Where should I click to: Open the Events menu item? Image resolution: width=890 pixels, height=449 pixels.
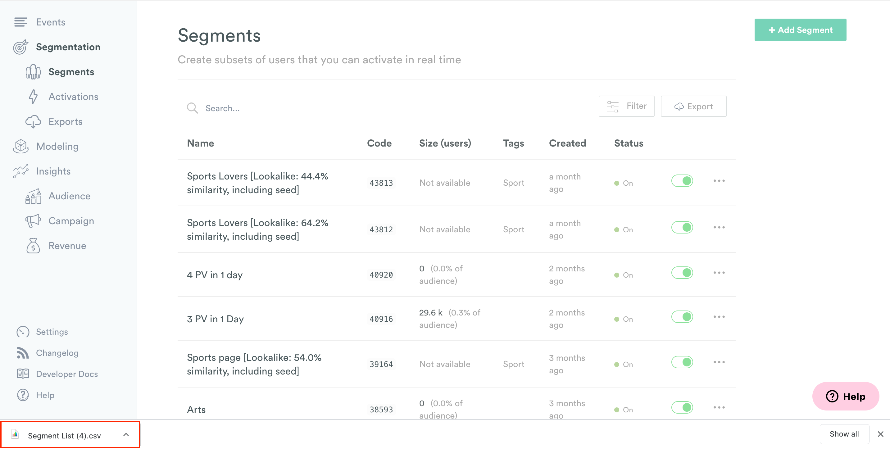pos(50,22)
